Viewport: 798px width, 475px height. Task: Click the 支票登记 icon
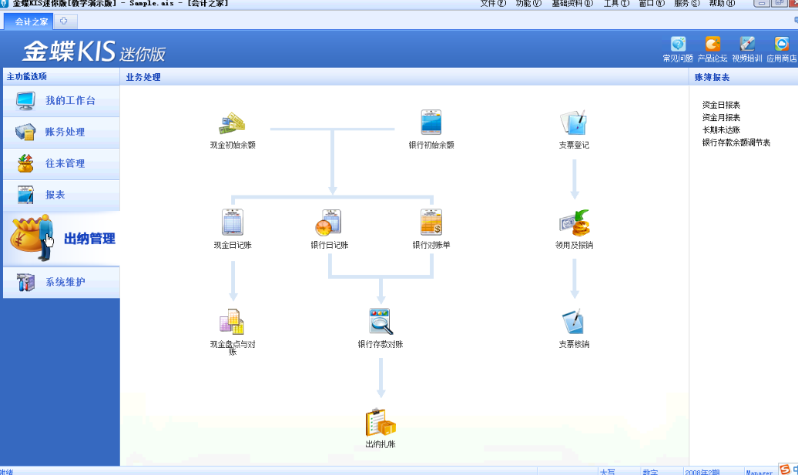(x=574, y=123)
